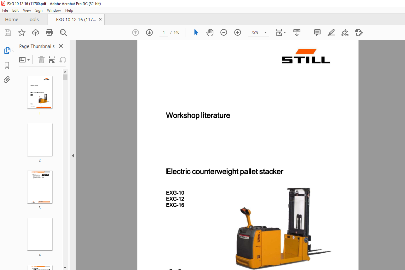The width and height of the screenshot is (405, 270).
Task: Open the fit page options tool
Action: (281, 32)
